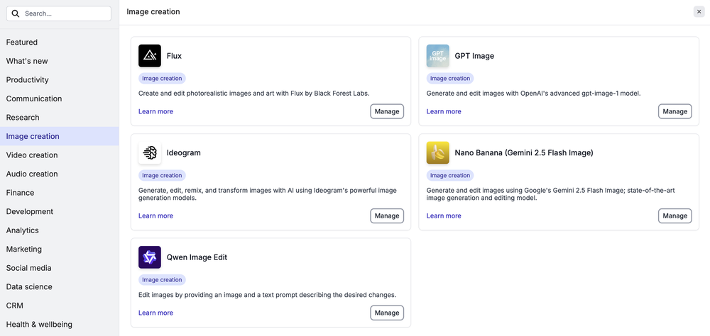
Task: Manage the Ideogram integration
Action: (387, 215)
